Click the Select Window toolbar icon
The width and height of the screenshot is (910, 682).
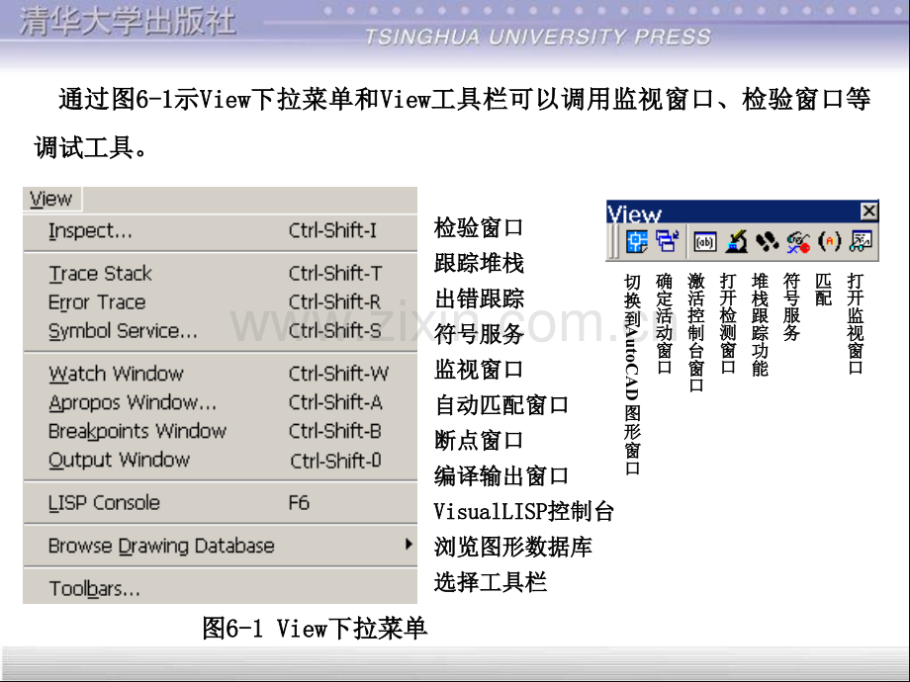[x=667, y=241]
